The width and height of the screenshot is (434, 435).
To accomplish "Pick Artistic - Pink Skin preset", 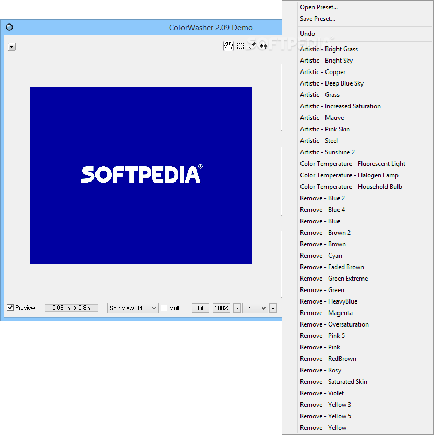I will click(357, 129).
